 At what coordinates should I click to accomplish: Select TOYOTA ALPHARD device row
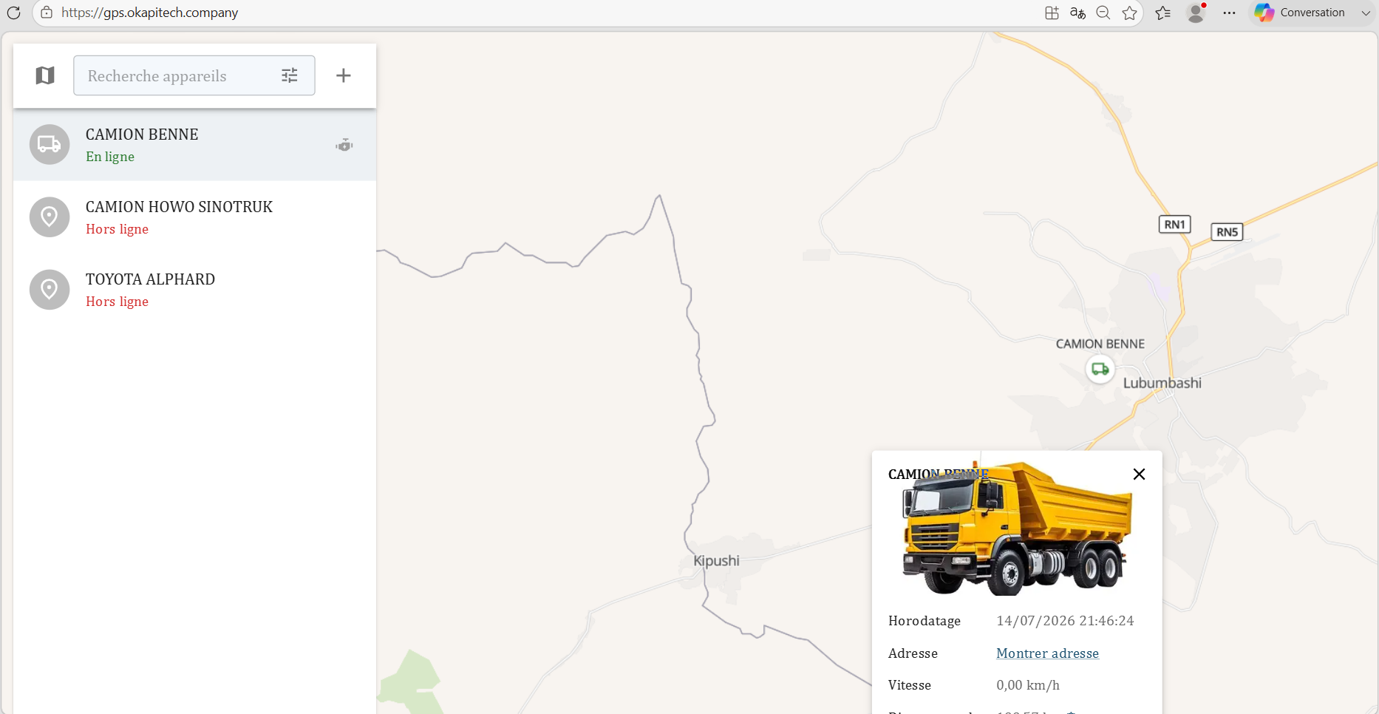pos(194,290)
